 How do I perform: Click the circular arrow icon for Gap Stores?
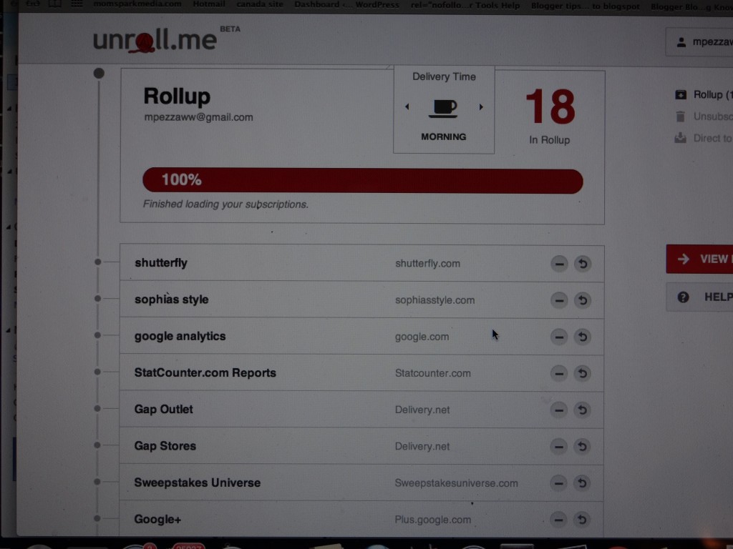(582, 447)
